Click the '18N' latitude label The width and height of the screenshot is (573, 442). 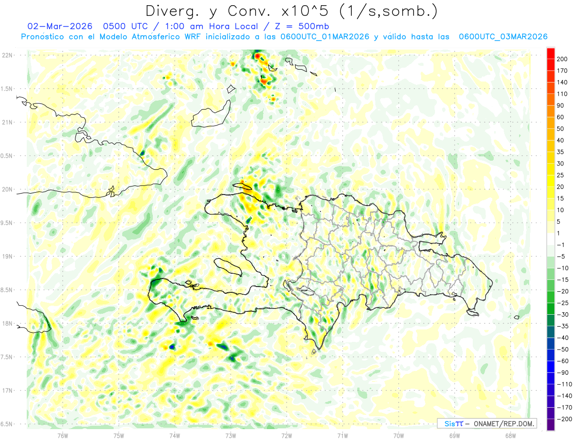pos(7,323)
